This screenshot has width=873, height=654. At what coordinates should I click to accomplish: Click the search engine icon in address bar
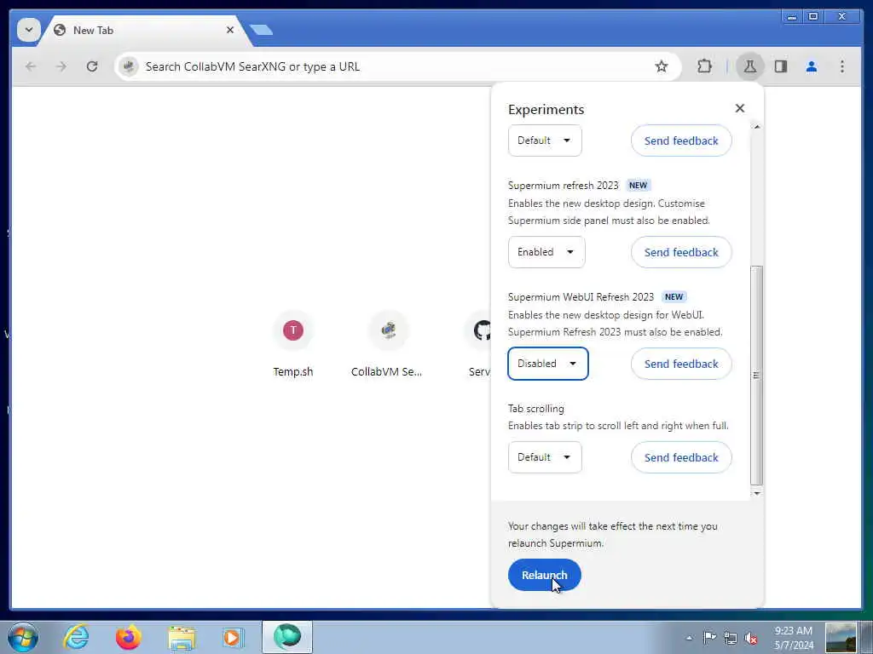tap(129, 66)
